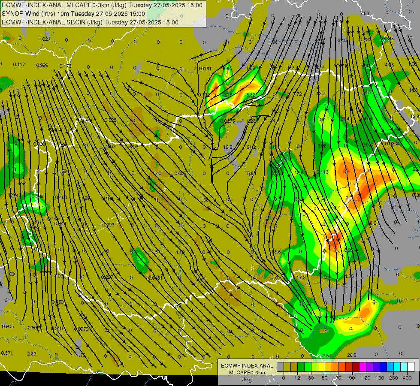The width and height of the screenshot is (420, 386).
Task: Click the white swatch ending the legend
Action: pyautogui.click(x=411, y=367)
